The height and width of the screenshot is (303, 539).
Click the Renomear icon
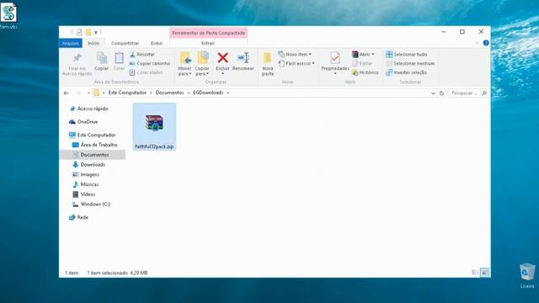(x=243, y=58)
